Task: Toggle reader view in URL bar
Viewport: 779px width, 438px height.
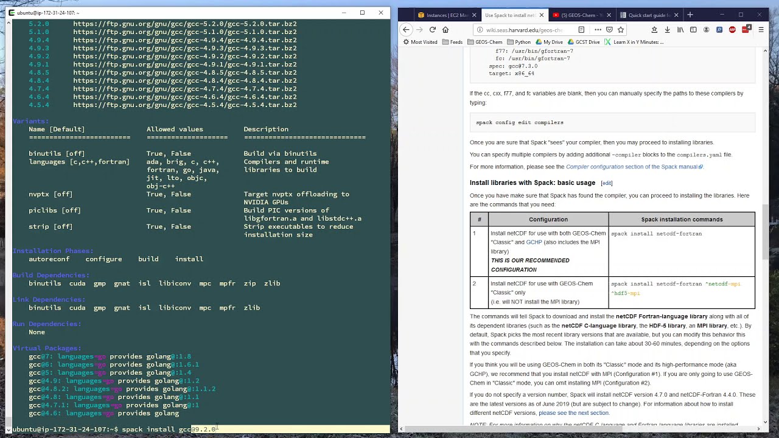Action: point(581,30)
